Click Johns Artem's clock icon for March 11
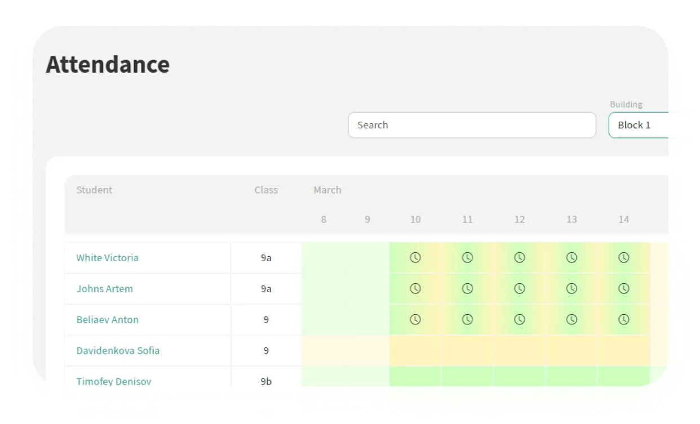The image size is (700, 424). pos(467,289)
